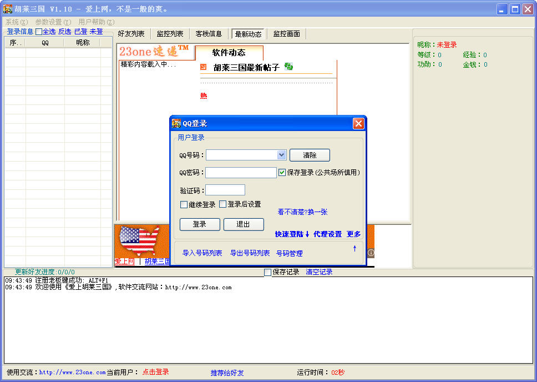
Task: Click the orange arrow icon before 胡莱三国最新帖子
Action: pos(203,67)
